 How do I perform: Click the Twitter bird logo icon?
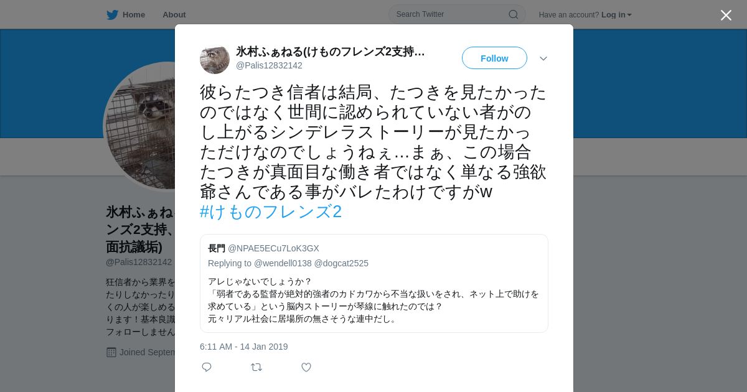(x=112, y=15)
